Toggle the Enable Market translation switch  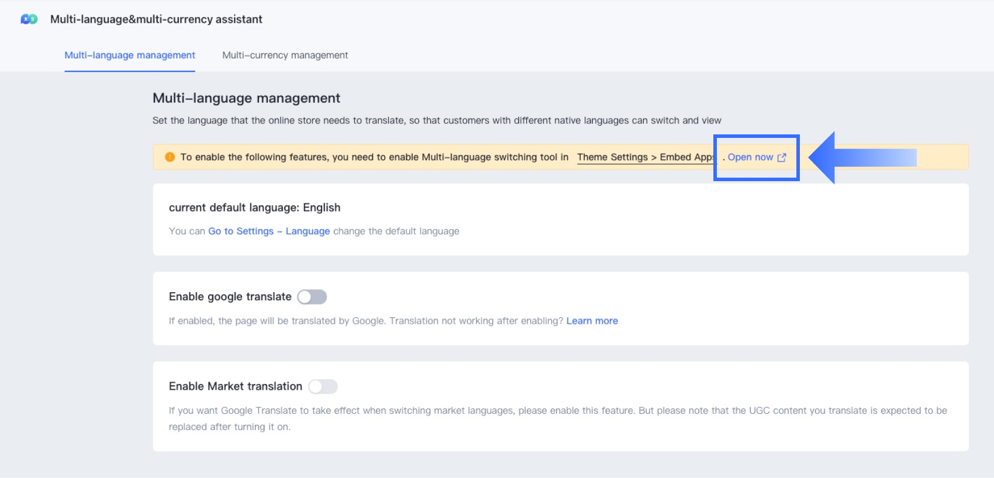[323, 387]
